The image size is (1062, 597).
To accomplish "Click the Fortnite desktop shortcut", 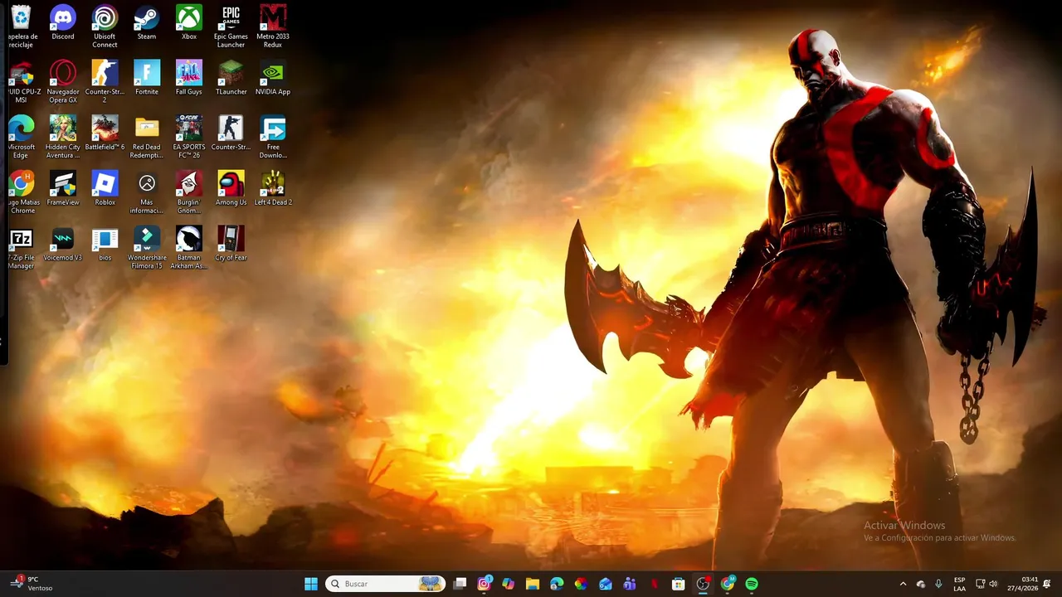I will (x=147, y=79).
